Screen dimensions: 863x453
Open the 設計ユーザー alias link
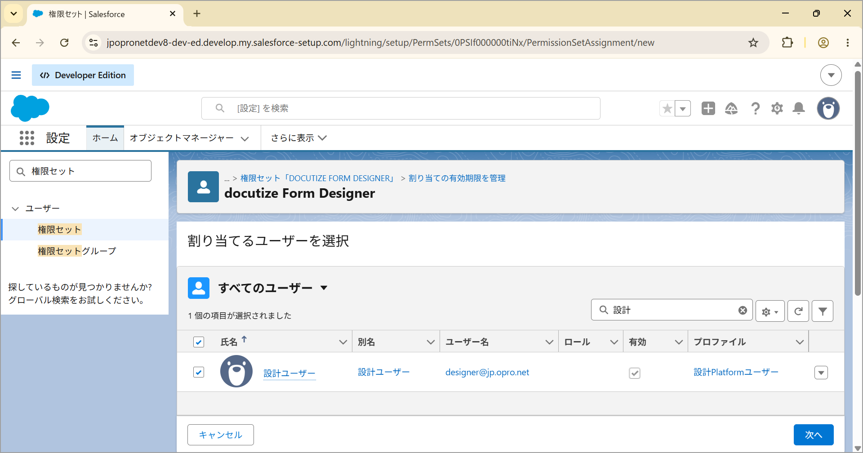(384, 372)
